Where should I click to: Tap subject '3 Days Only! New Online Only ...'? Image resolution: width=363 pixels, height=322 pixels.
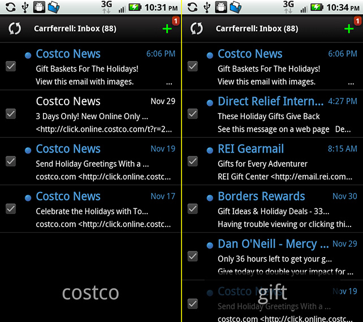pyautogui.click(x=92, y=116)
